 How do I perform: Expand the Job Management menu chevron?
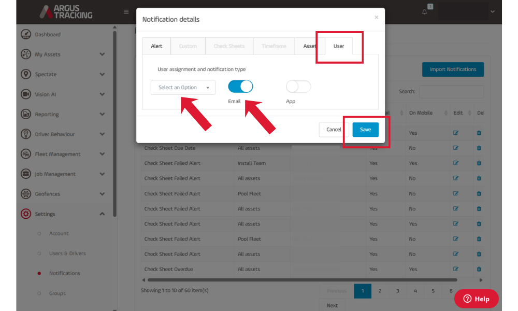[x=102, y=174]
